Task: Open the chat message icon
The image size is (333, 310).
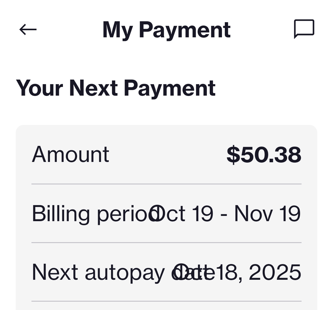Action: [304, 29]
